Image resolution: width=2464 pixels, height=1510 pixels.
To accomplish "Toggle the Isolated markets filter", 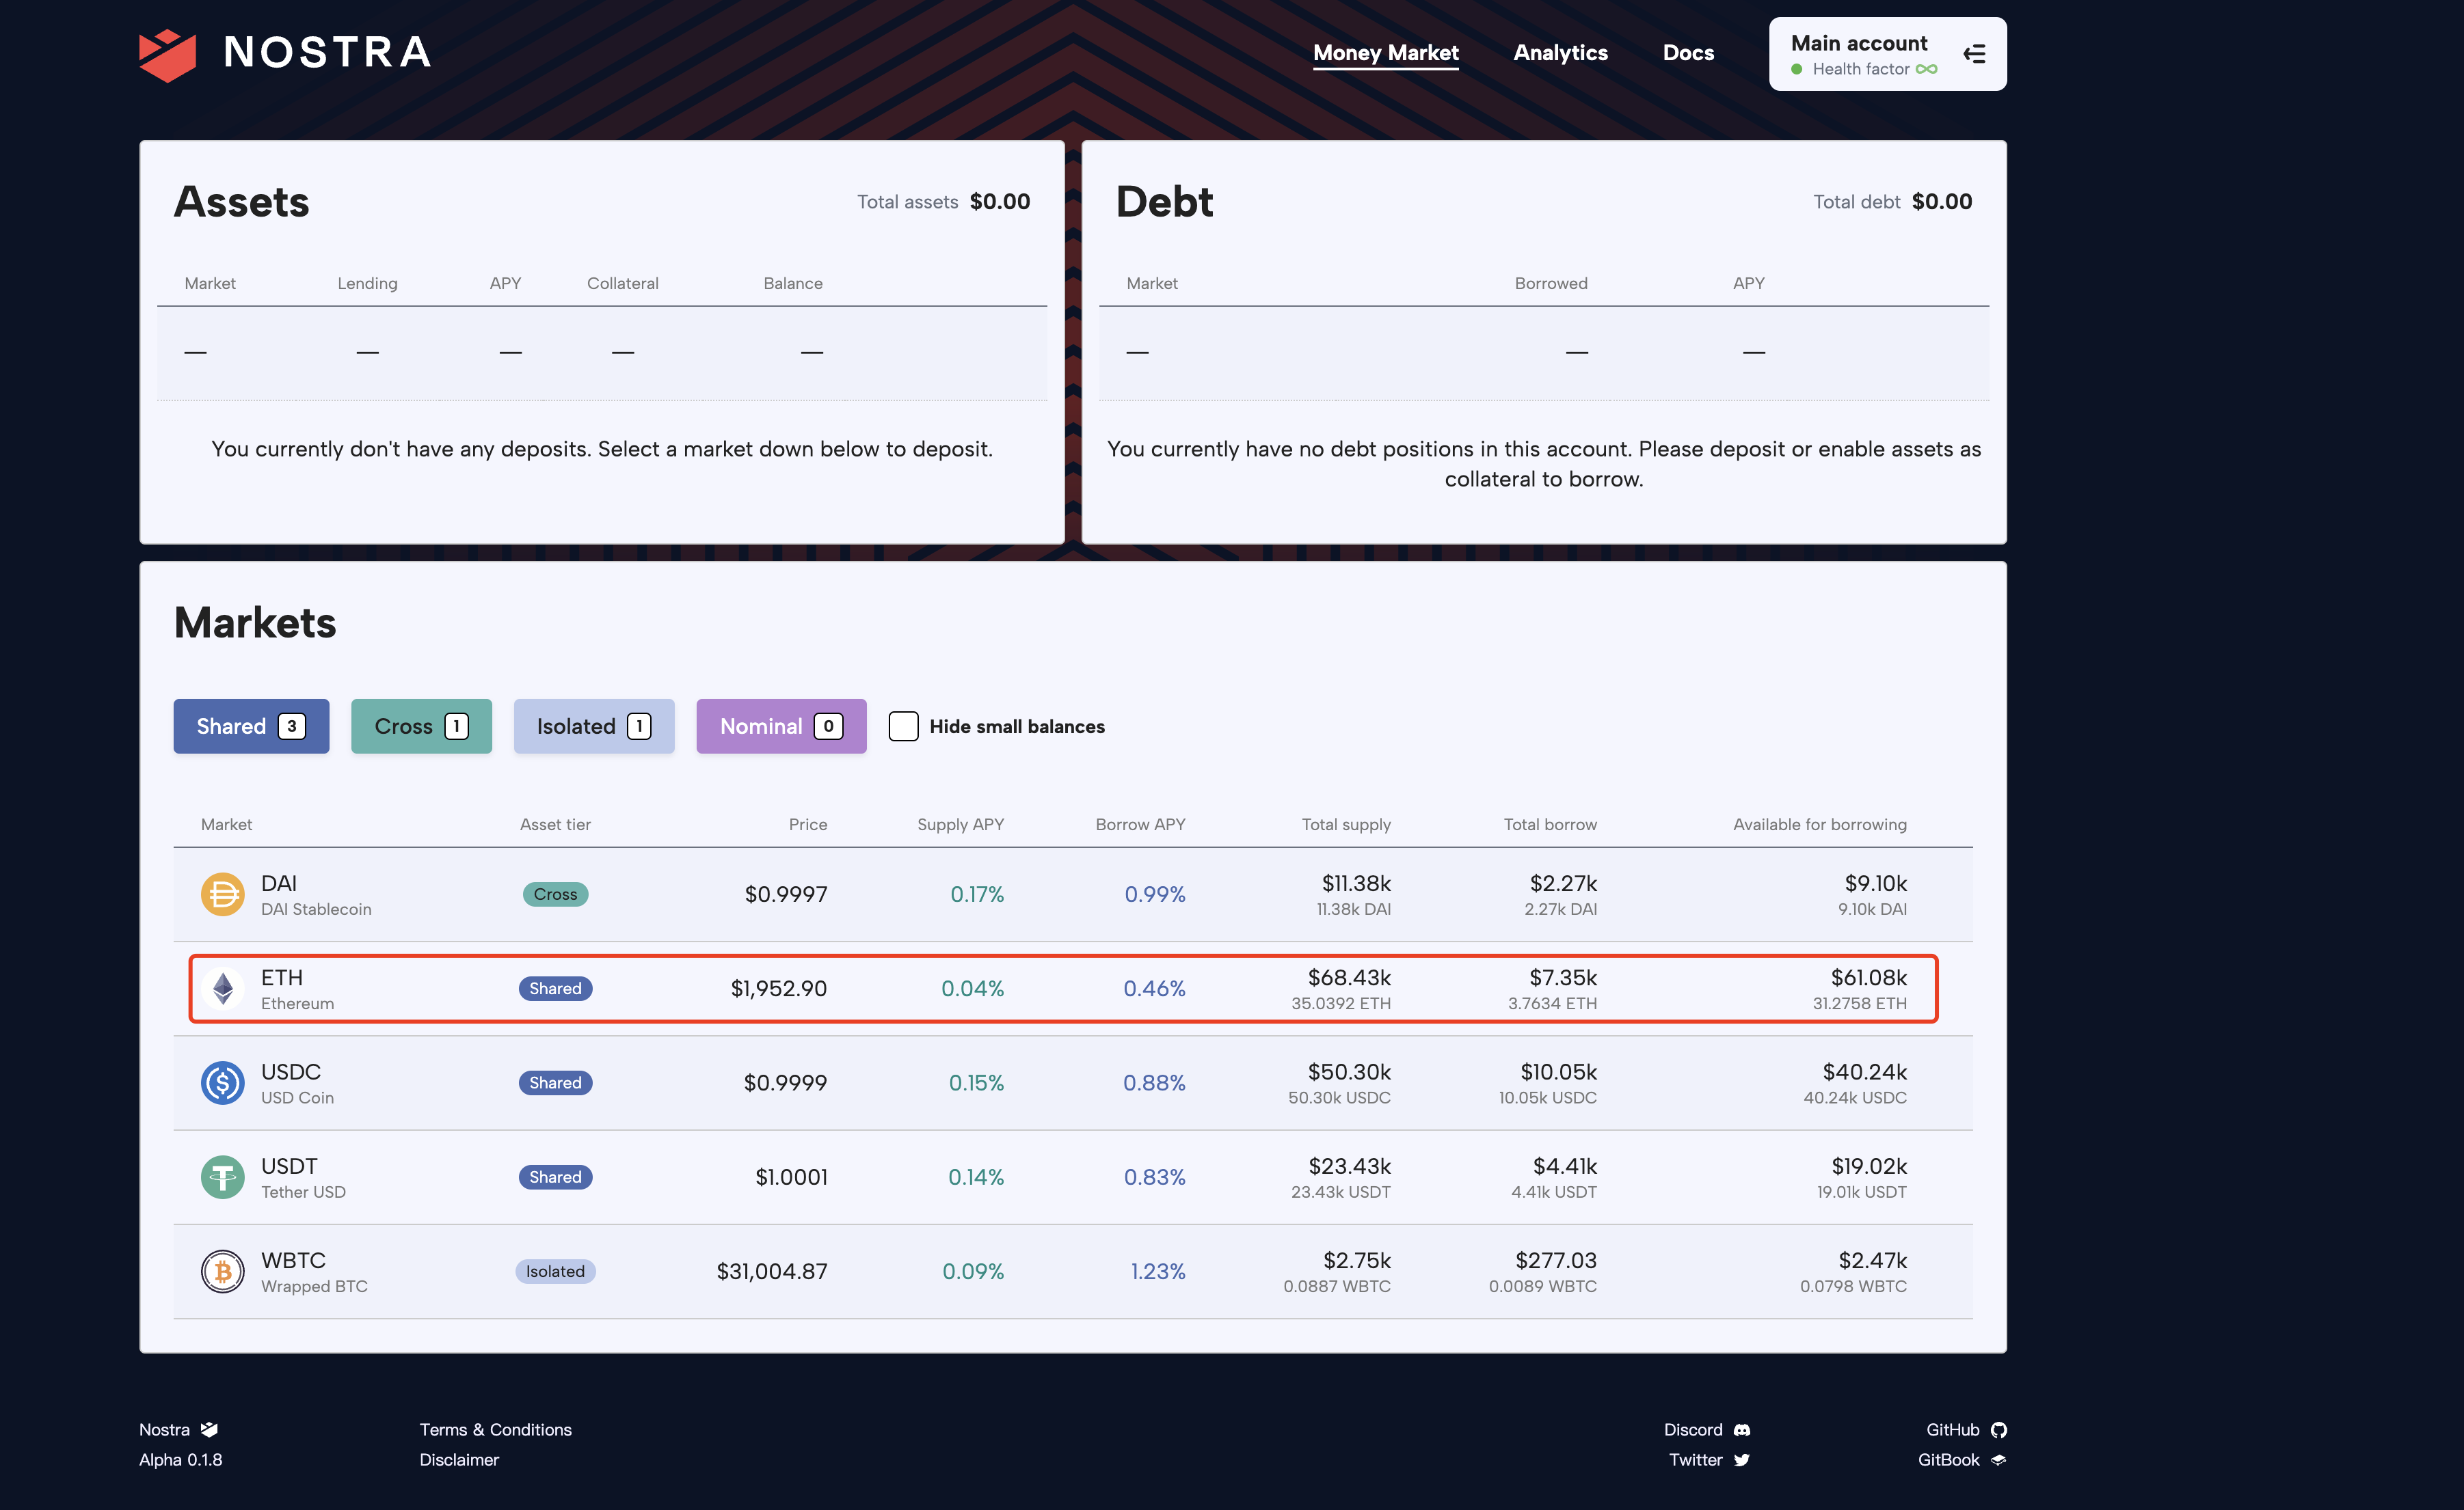I will pyautogui.click(x=594, y=726).
